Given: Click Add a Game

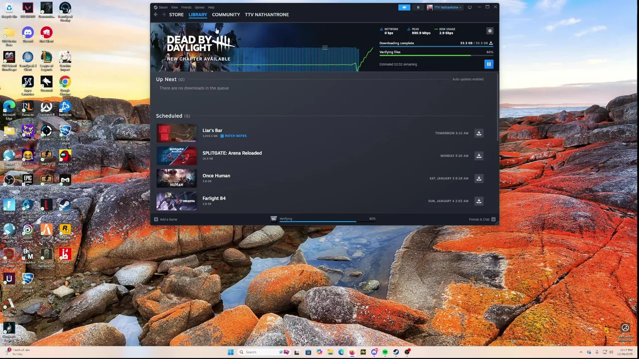Looking at the screenshot, I should point(166,219).
